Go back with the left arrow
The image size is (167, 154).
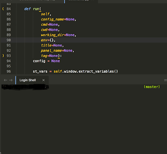click(5, 80)
